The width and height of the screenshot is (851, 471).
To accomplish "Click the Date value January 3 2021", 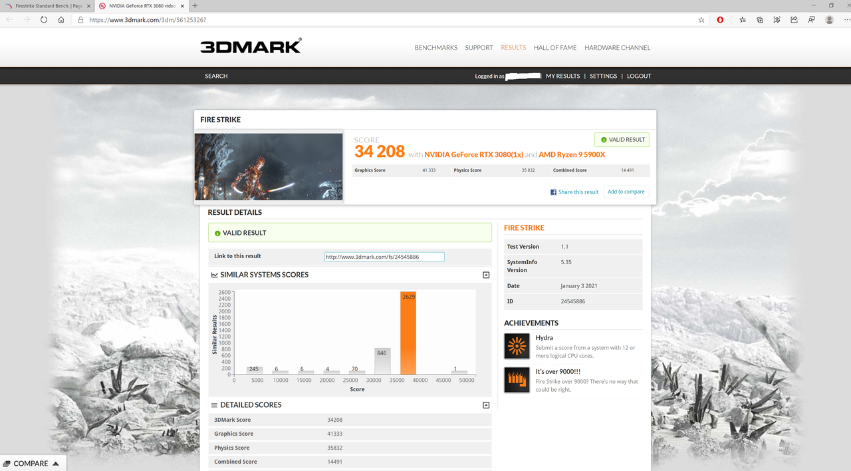I will [579, 286].
